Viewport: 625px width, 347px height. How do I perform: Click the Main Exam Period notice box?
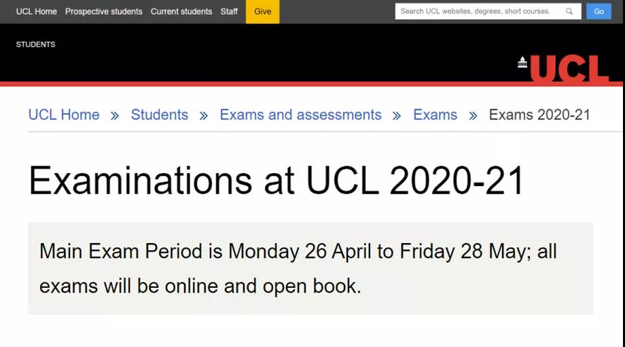click(x=310, y=268)
